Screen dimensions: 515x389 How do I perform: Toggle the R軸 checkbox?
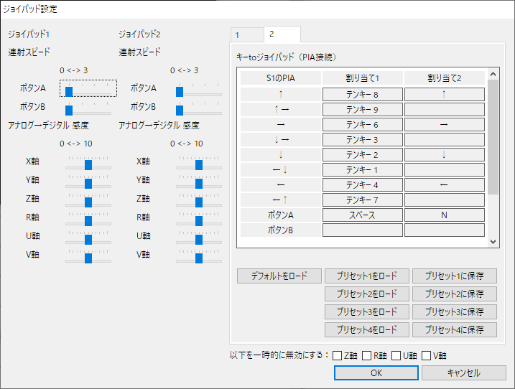(x=366, y=355)
